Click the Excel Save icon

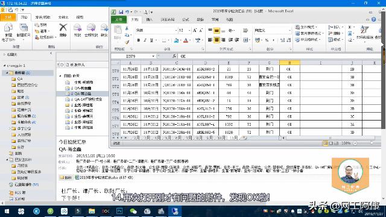click(x=121, y=12)
